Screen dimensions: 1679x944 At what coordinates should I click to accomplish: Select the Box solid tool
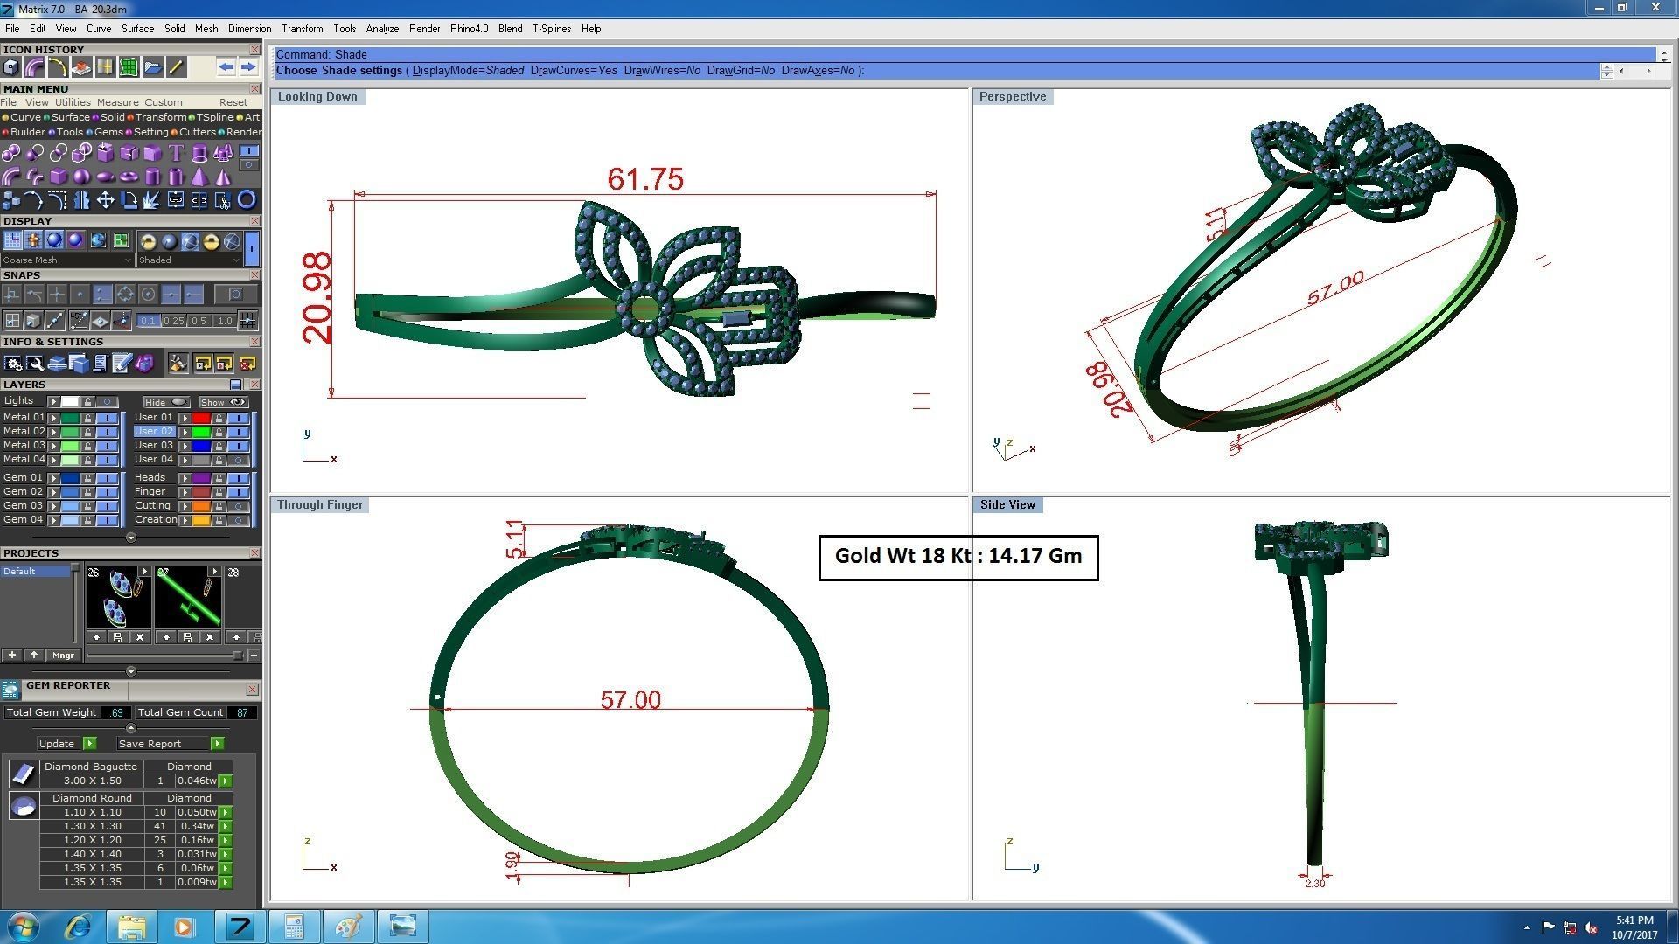coord(58,177)
